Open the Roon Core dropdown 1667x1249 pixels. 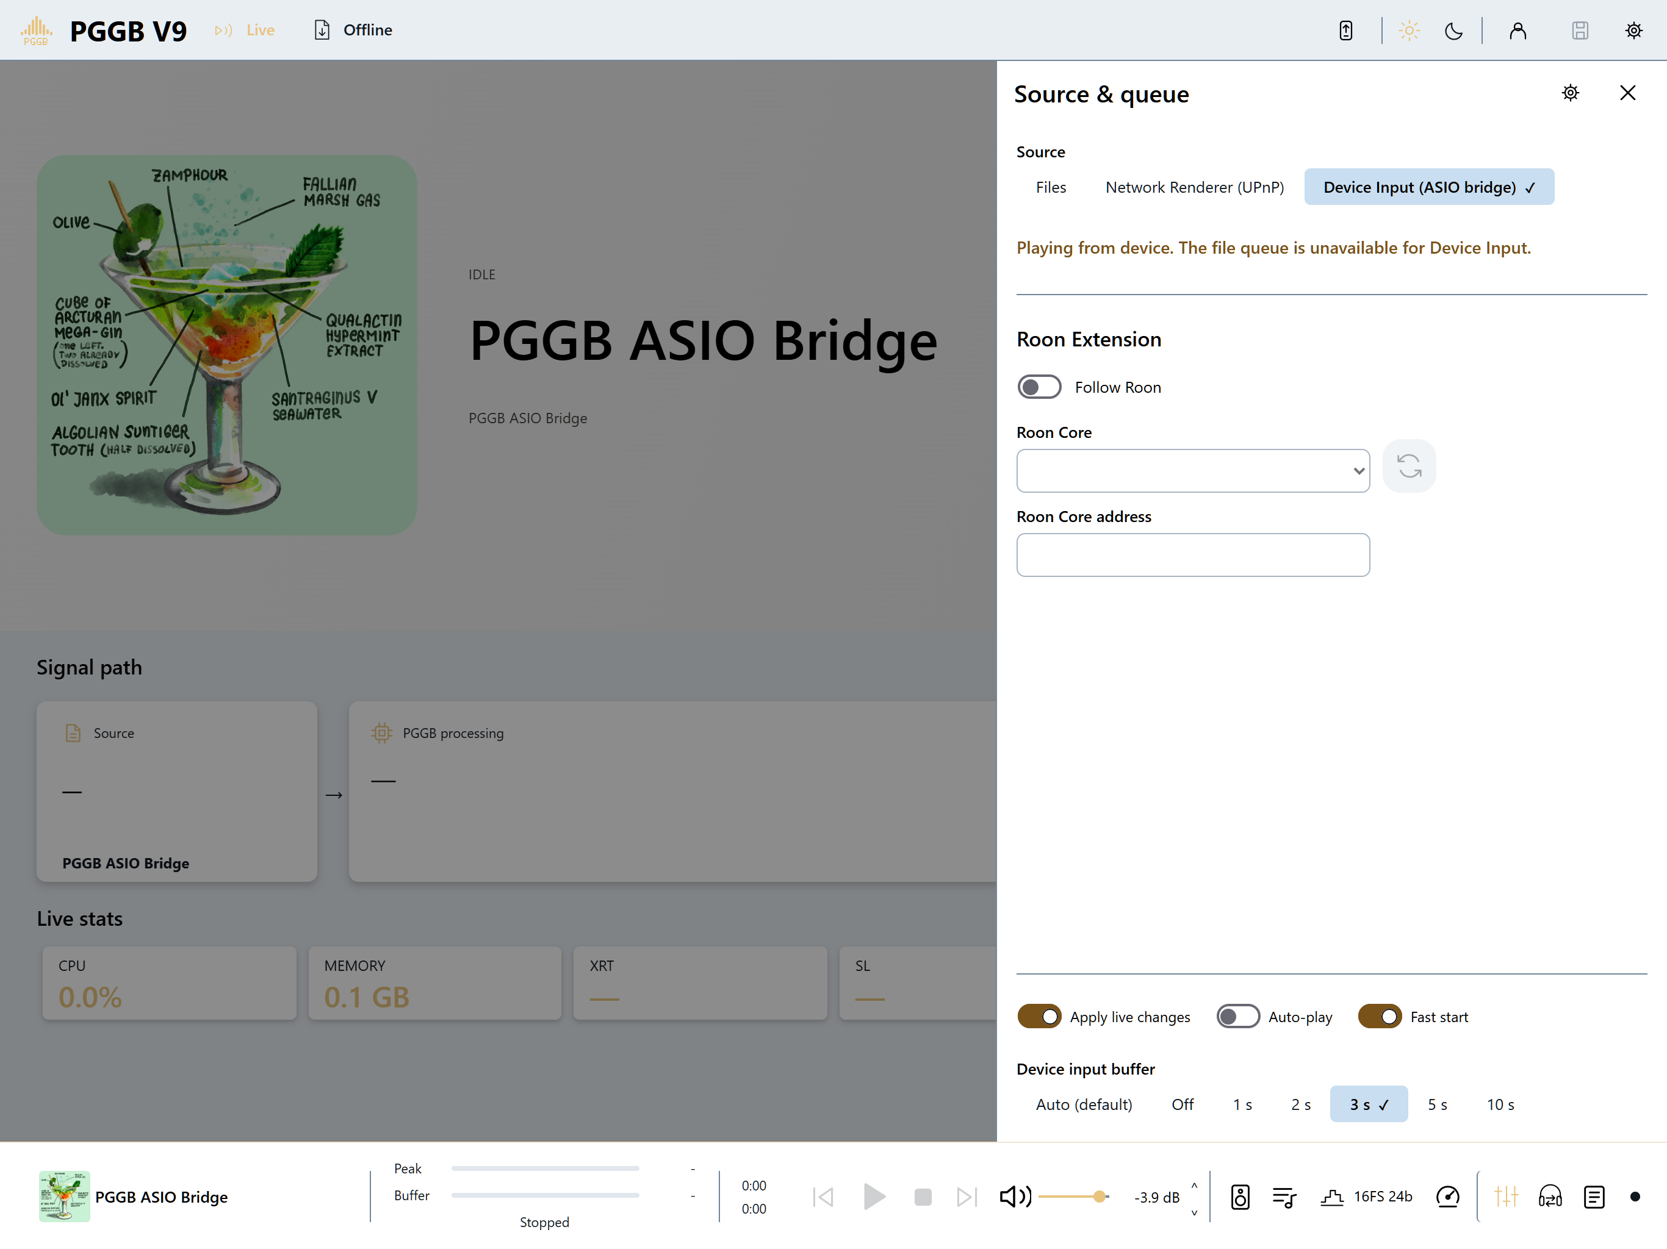pos(1192,471)
